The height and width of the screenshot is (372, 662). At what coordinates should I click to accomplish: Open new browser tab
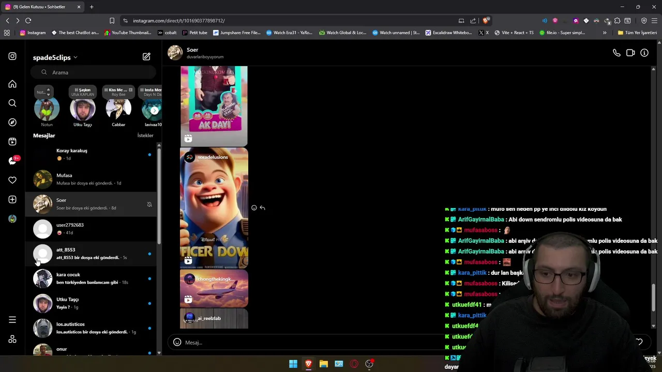(92, 7)
